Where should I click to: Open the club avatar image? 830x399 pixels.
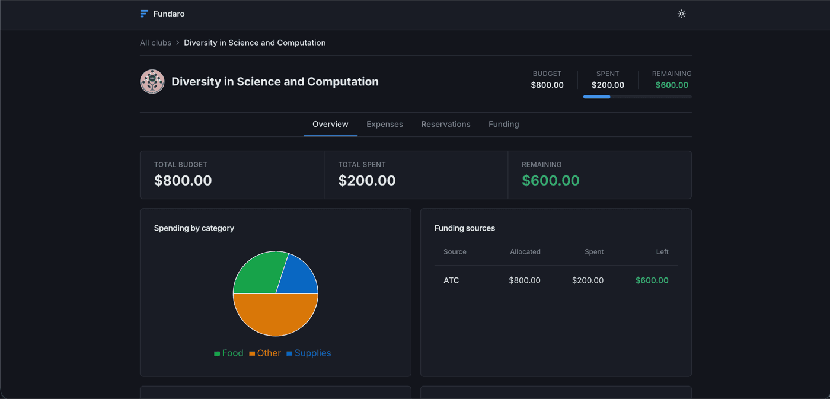click(x=152, y=82)
